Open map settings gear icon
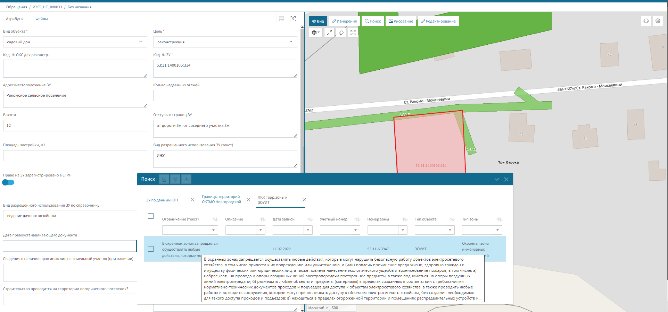Screen dimensions: 668x312 click(658, 21)
